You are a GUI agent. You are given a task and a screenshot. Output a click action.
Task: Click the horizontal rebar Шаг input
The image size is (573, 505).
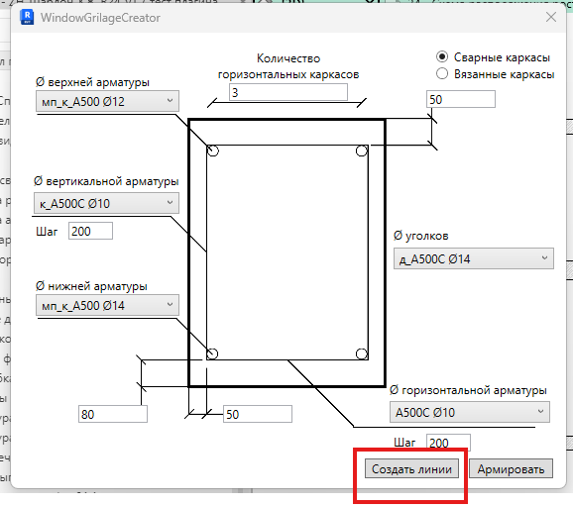[x=448, y=443]
